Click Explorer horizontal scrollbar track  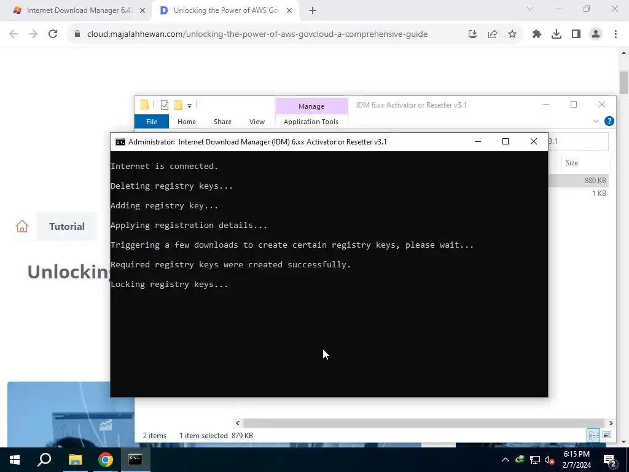click(x=424, y=423)
